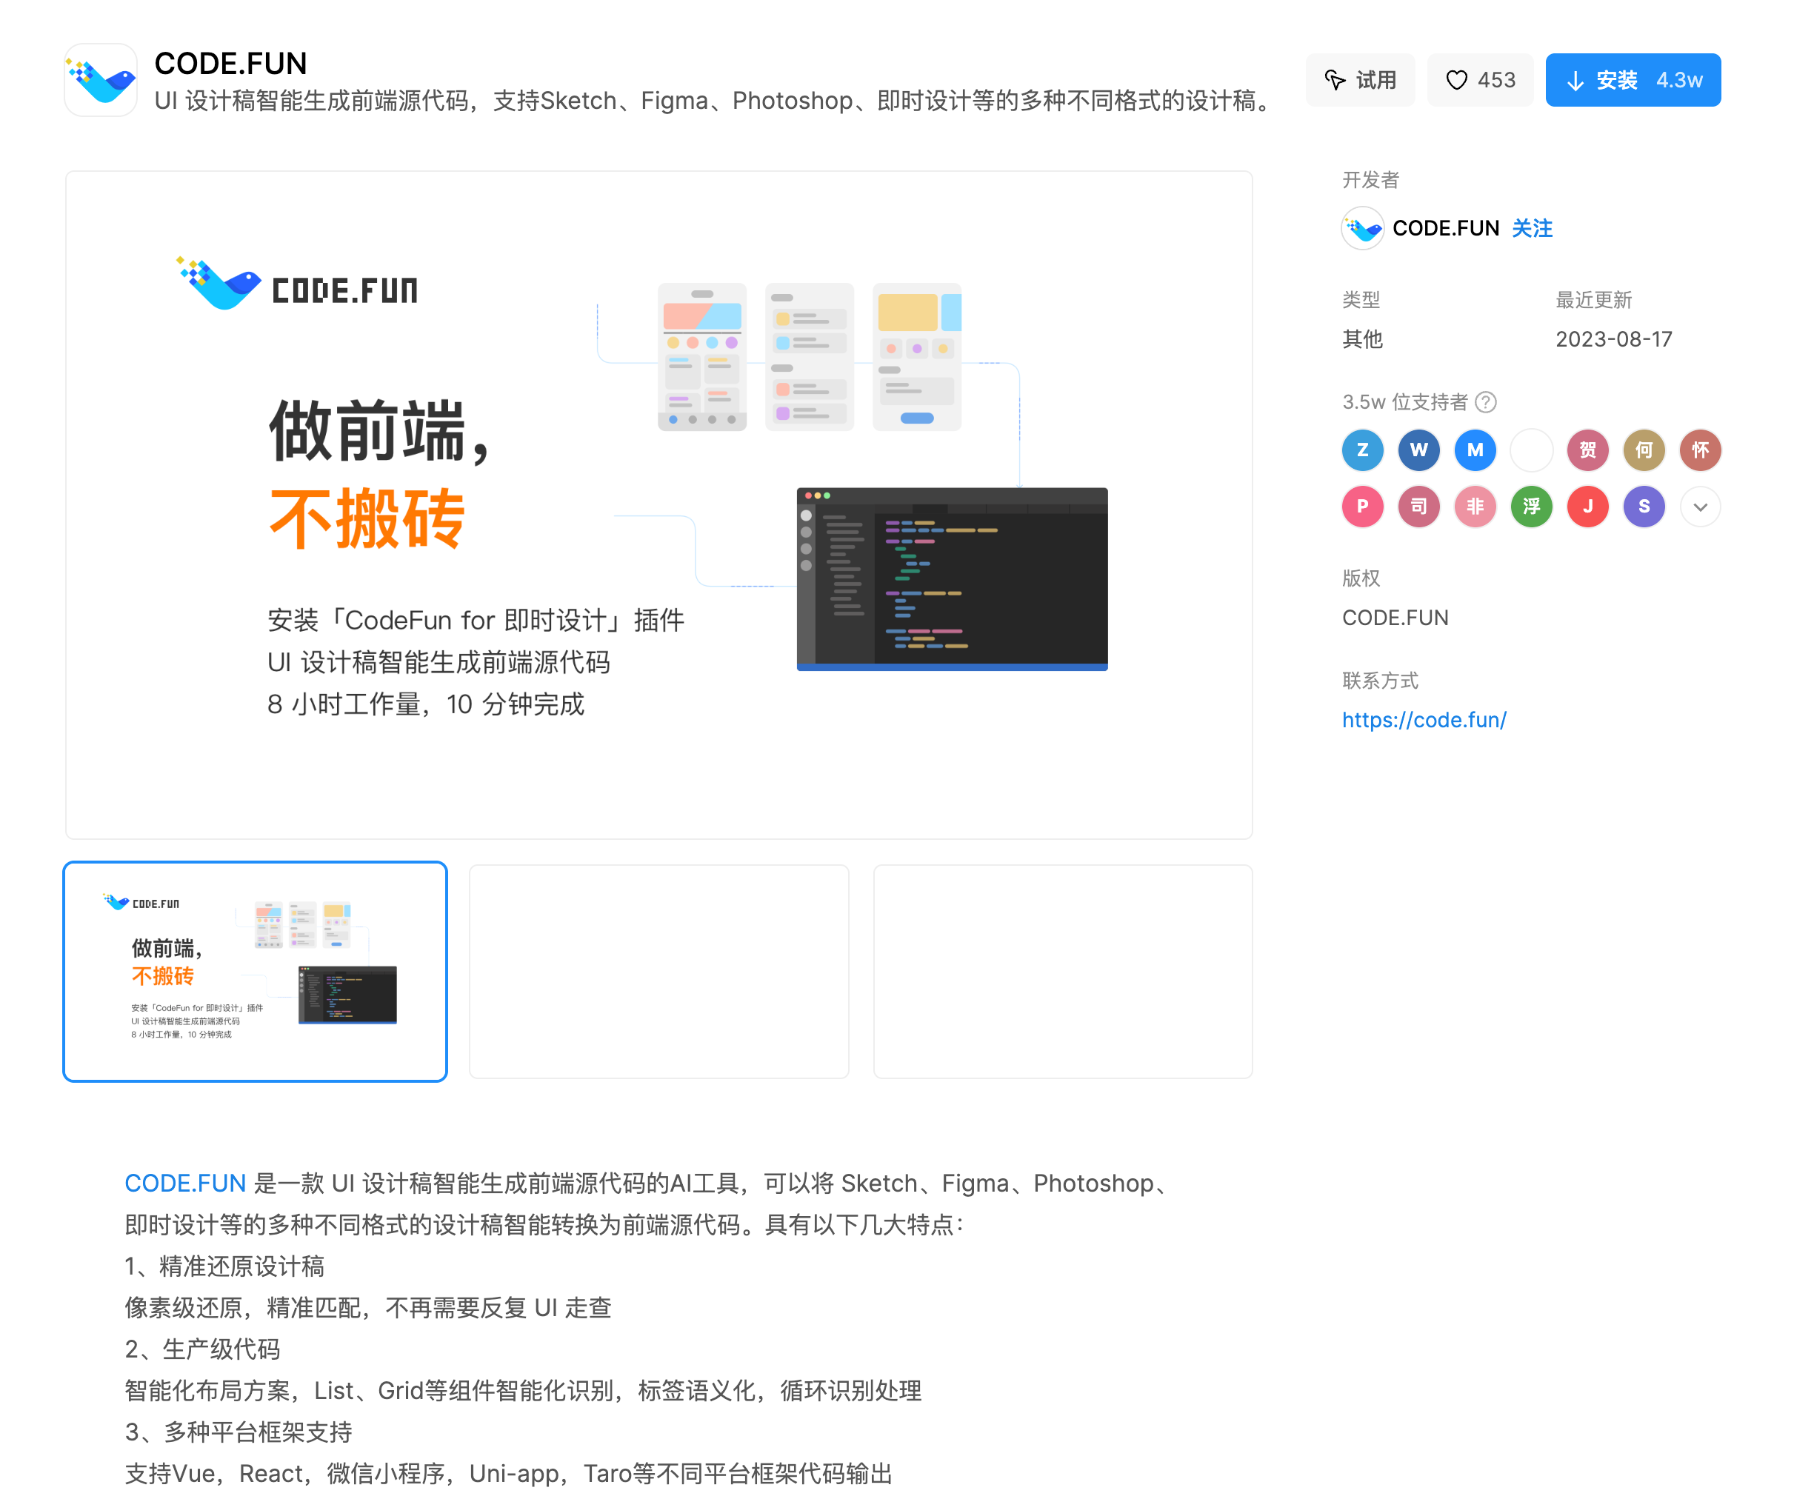Click supporter avatar M
1794x1499 pixels.
[1475, 450]
